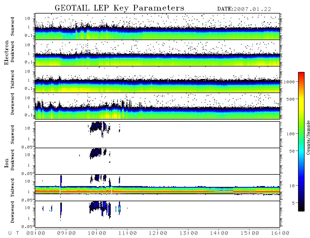Click the Ion "Sunward" panel label

pyautogui.click(x=12, y=135)
